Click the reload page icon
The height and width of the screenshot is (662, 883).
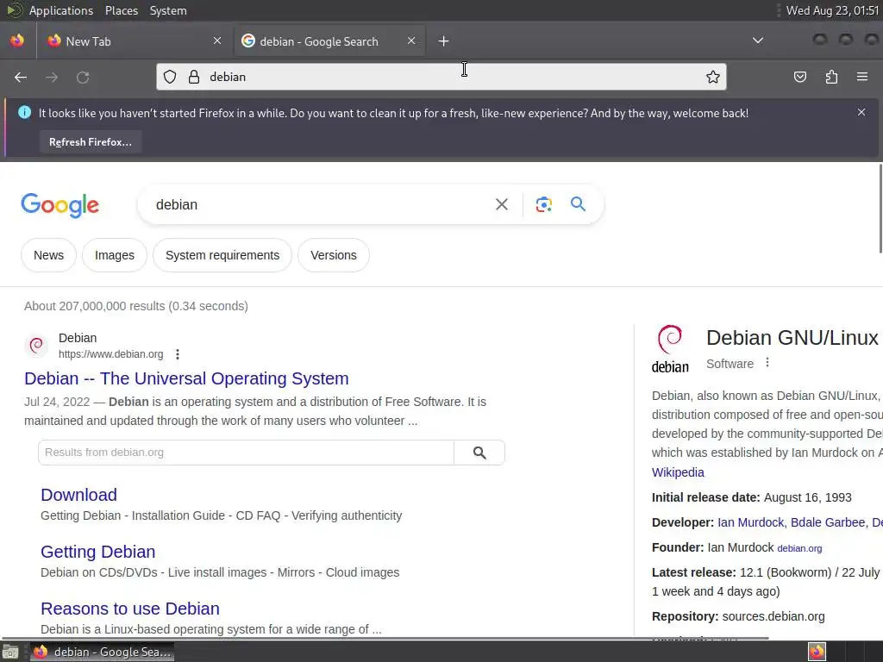click(83, 77)
